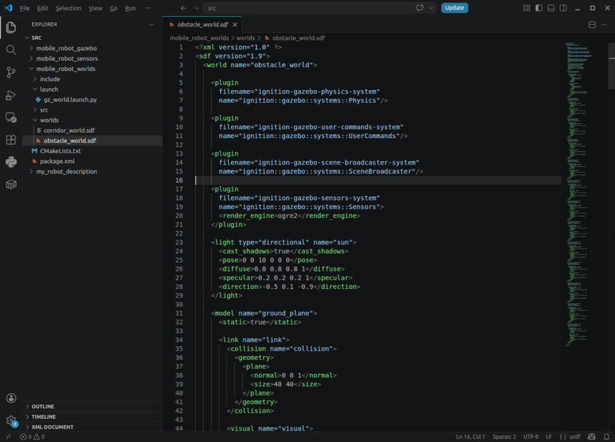Toggle the primary side bar
The image size is (615, 442).
pyautogui.click(x=539, y=8)
